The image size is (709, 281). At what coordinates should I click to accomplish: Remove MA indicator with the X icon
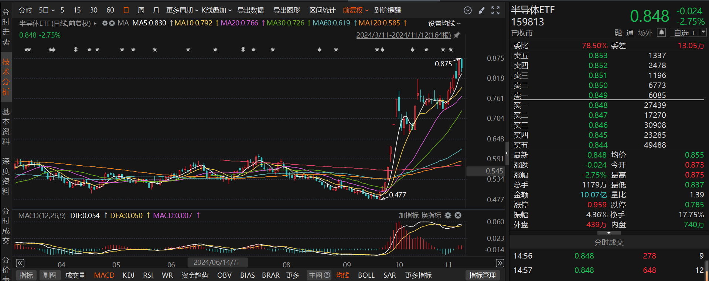[x=112, y=23]
